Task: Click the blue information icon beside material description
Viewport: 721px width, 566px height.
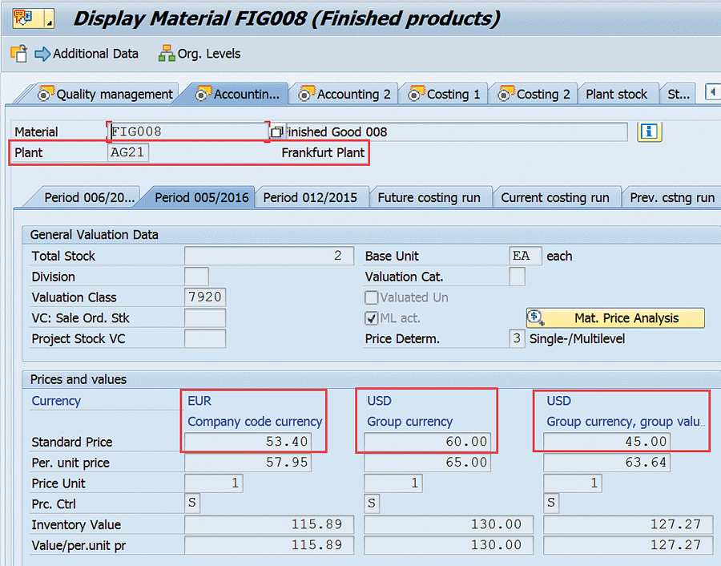Action: [649, 131]
